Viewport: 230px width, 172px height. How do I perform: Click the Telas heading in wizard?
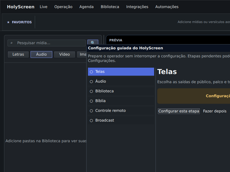point(167,72)
